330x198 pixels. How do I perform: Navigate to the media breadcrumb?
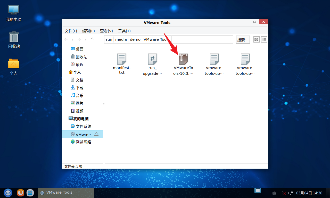click(x=121, y=39)
